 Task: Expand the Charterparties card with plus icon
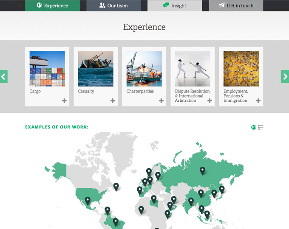(161, 101)
